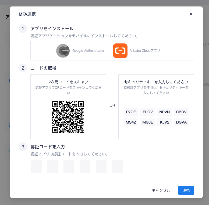Click the Google Authenticator app icon

coord(63,51)
